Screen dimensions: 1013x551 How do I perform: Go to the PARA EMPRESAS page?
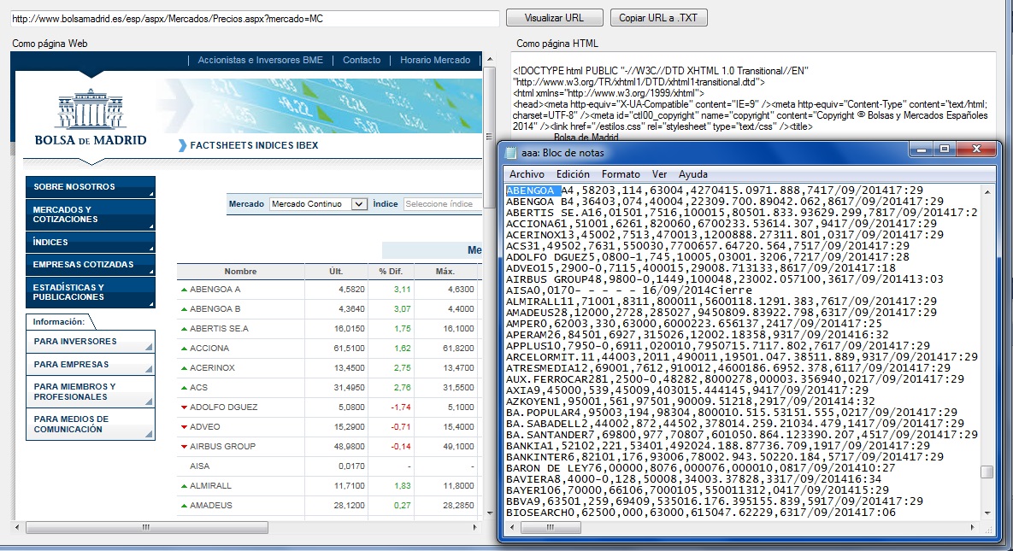[x=91, y=364]
